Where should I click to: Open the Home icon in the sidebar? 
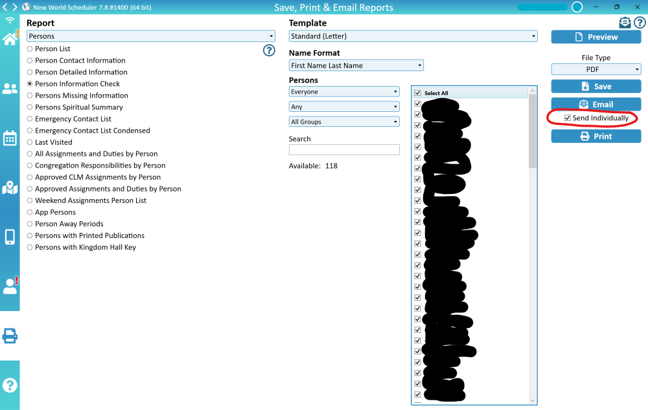10,39
